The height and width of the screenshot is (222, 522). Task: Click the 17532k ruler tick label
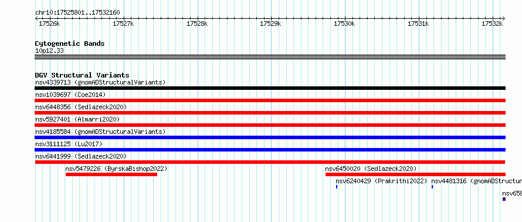coord(492,23)
